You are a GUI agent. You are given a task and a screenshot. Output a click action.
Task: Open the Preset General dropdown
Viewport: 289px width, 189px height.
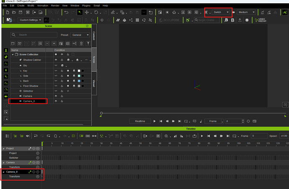80,35
